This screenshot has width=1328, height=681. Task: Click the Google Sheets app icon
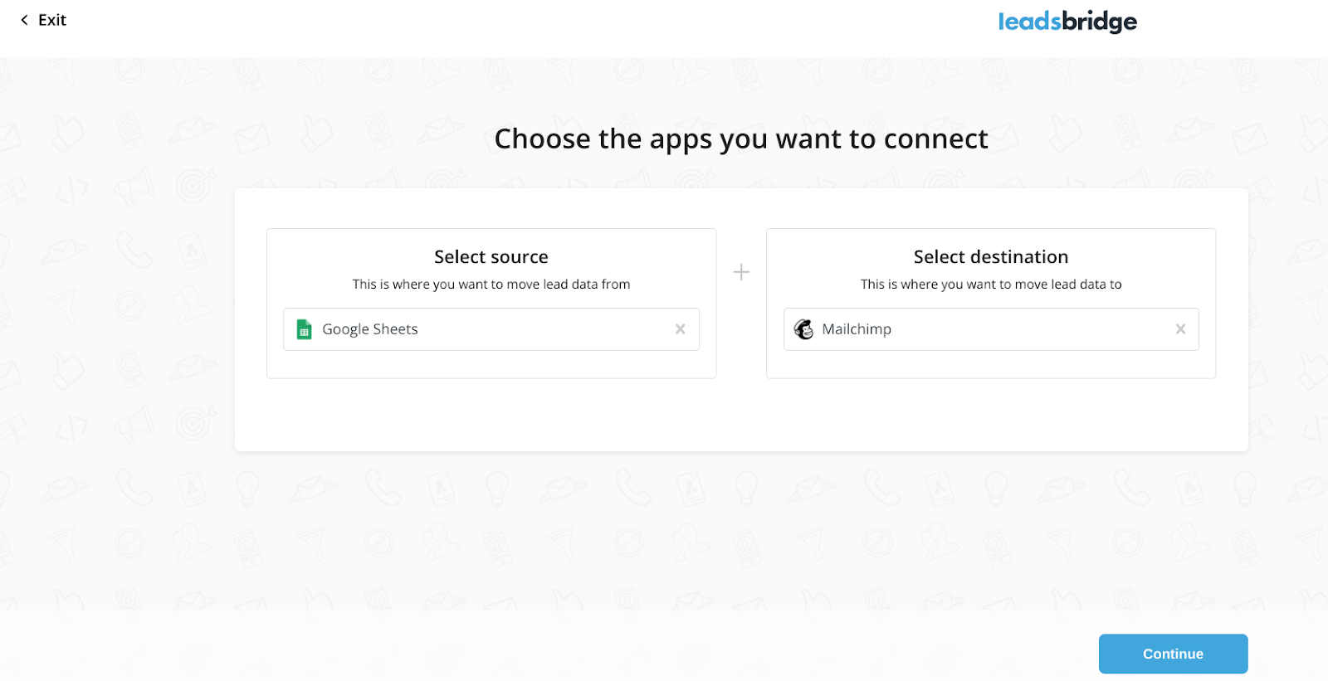click(x=305, y=329)
